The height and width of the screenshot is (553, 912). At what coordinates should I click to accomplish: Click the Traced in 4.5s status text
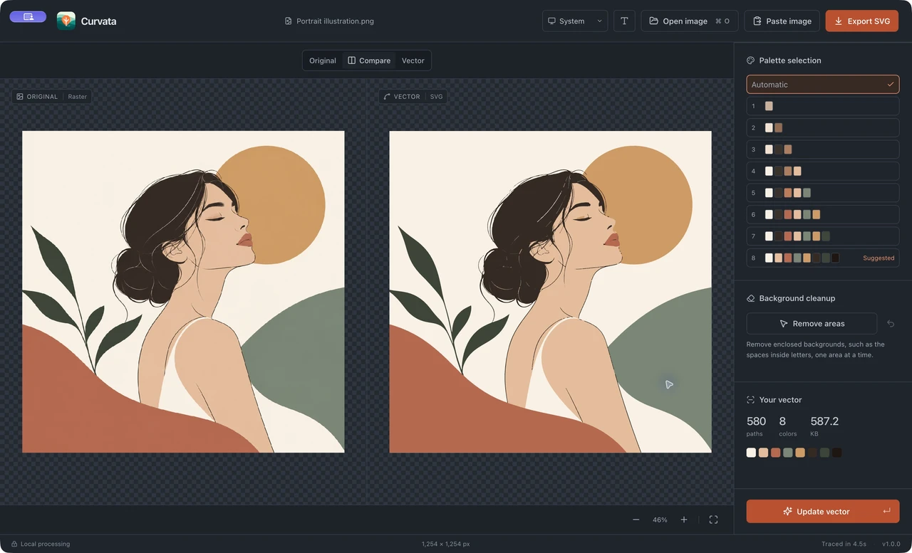(x=844, y=544)
